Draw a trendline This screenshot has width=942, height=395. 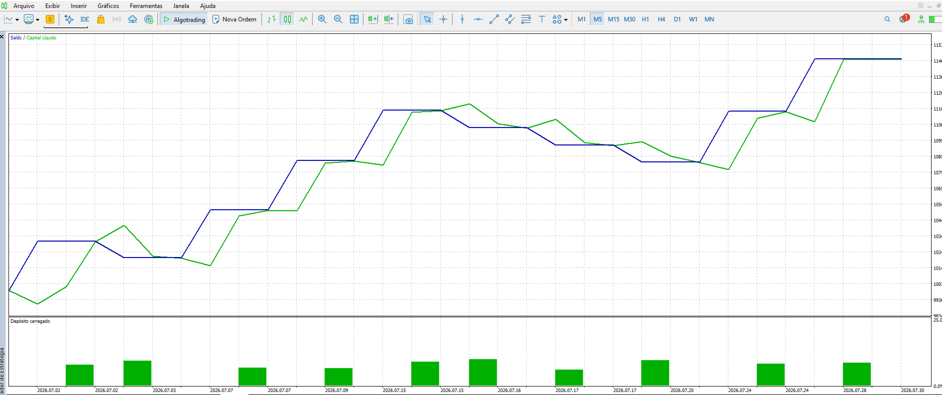coord(494,19)
